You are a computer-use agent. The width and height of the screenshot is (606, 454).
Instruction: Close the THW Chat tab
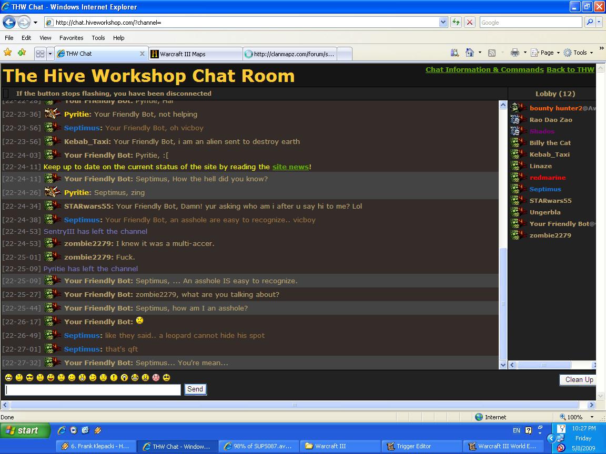point(142,54)
